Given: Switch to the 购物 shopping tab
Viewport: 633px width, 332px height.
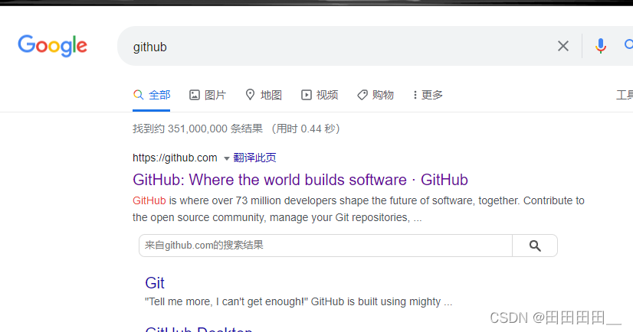Looking at the screenshot, I should click(x=376, y=95).
